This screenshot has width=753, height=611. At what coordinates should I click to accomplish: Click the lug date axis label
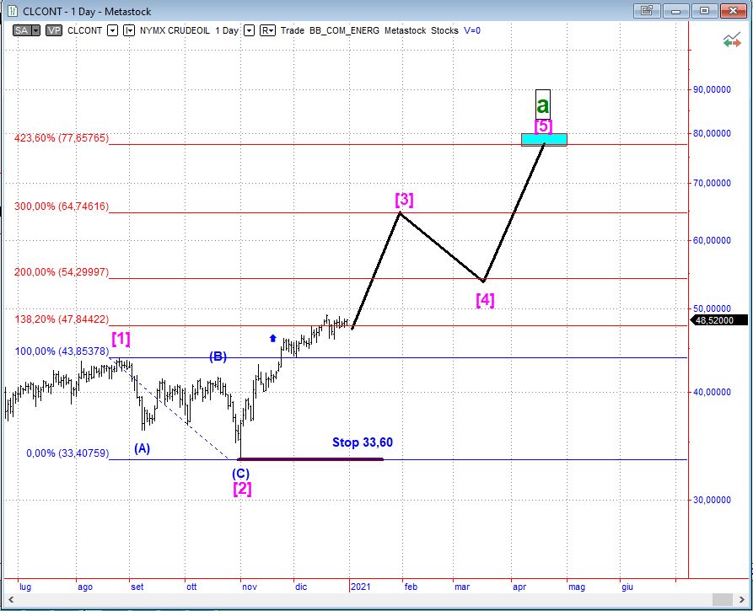coord(25,587)
